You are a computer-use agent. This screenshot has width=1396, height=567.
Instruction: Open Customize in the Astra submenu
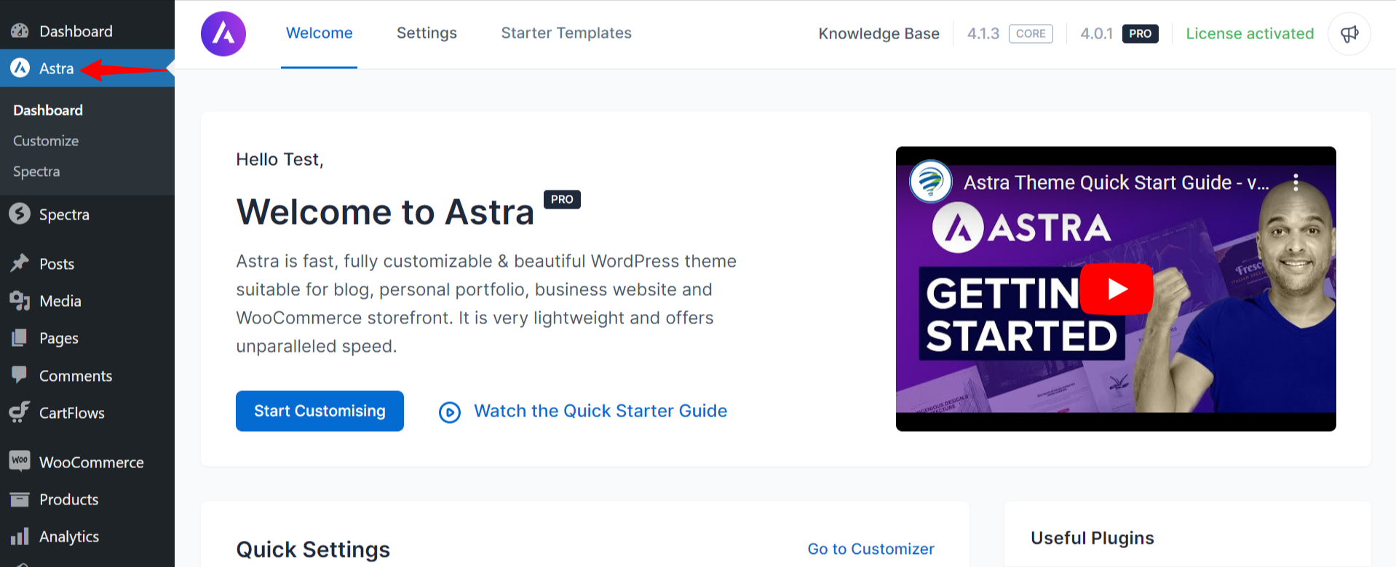46,140
